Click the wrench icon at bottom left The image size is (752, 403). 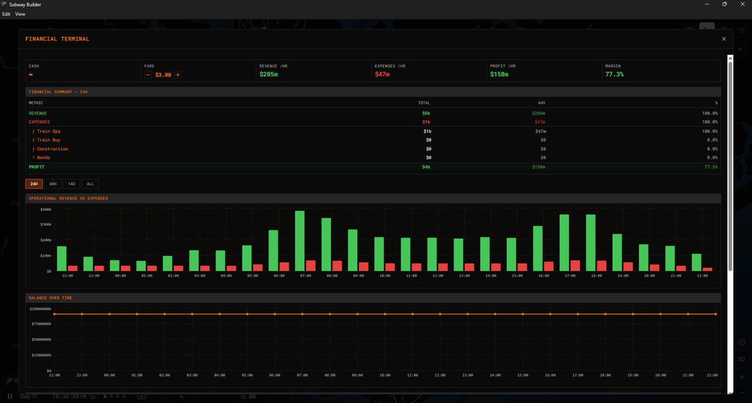pos(9,381)
